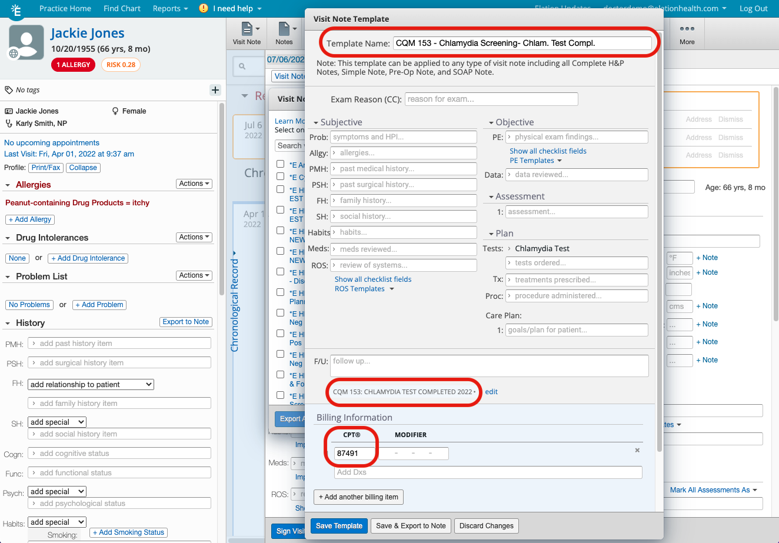Open Habits add special dropdown
This screenshot has height=543, width=779.
click(x=57, y=522)
